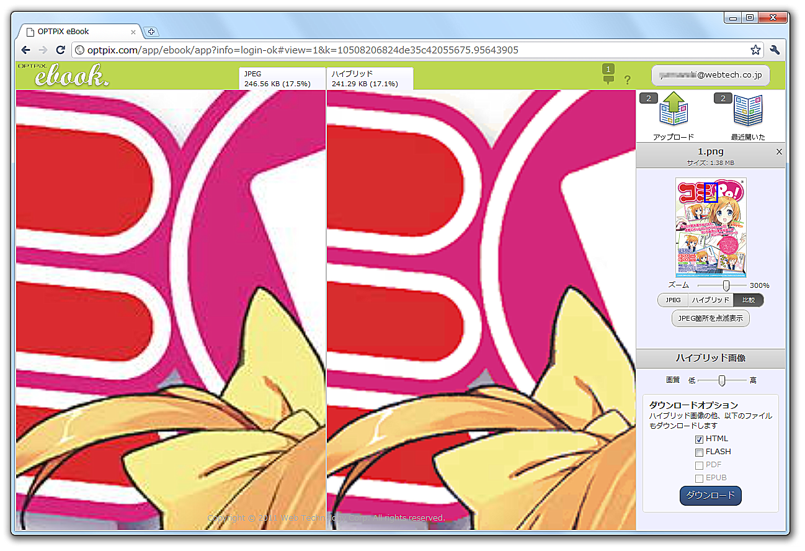Viewport: 805px width, 551px height.
Task: Click the 1.png cover thumbnail preview
Action: pyautogui.click(x=711, y=227)
